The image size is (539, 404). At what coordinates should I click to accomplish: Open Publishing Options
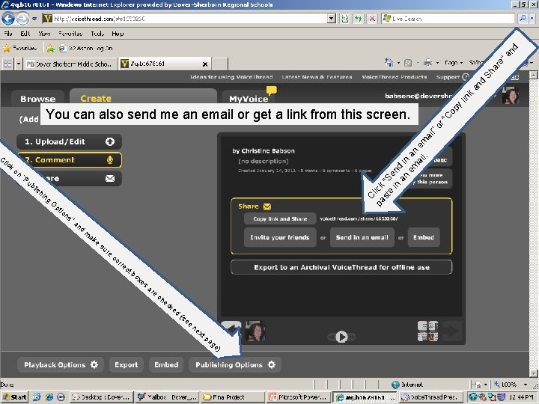235,364
